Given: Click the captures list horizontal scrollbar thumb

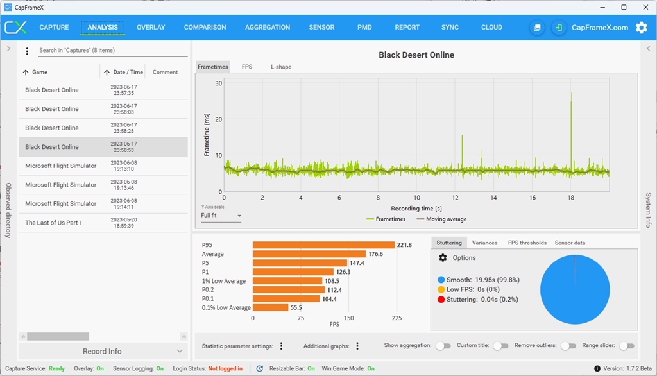Looking at the screenshot, I should click(x=58, y=337).
